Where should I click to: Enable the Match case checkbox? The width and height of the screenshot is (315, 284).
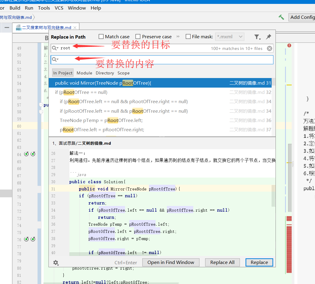pos(101,36)
